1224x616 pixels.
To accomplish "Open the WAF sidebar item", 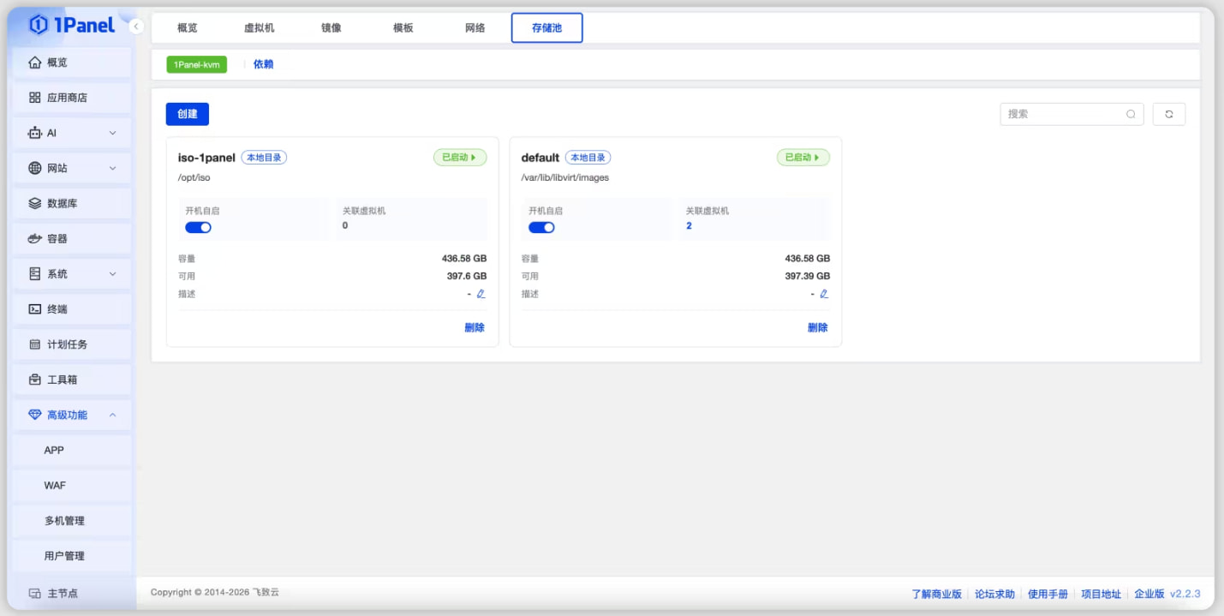I will click(70, 486).
